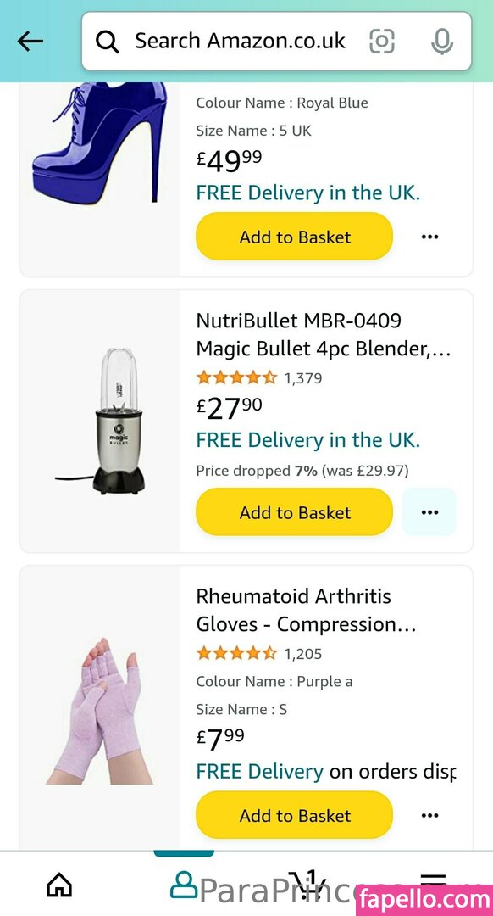Open the hamburger menu icon
493x916 pixels.
433,885
